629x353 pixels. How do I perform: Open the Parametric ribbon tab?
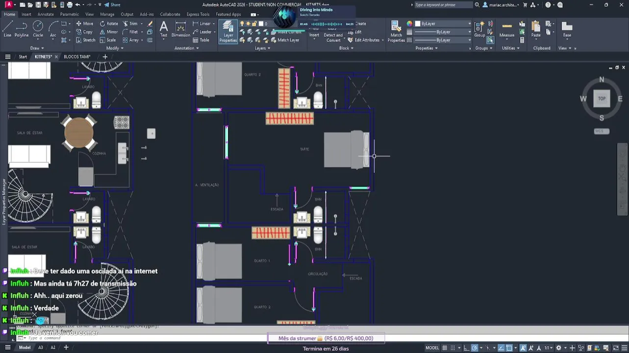pos(70,14)
